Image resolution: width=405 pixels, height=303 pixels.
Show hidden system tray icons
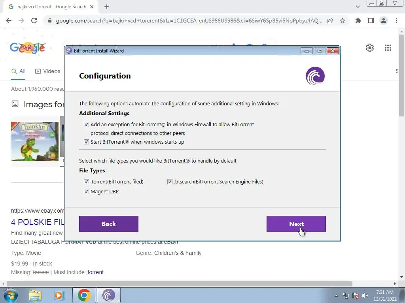(x=336, y=296)
